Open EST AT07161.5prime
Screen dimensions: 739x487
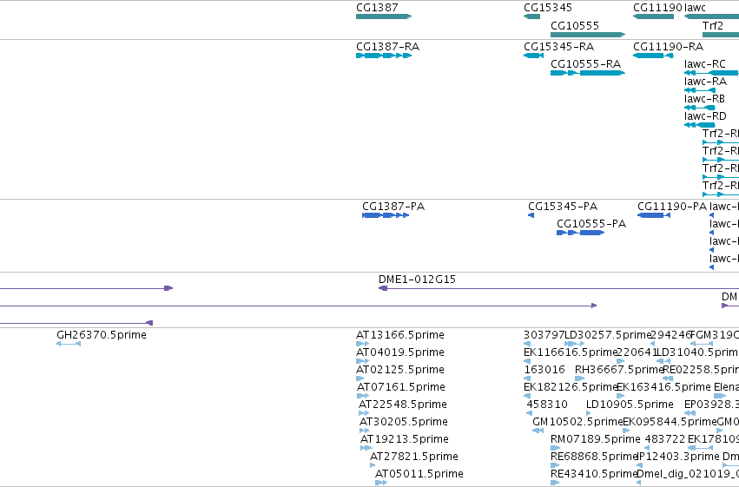[x=400, y=387]
